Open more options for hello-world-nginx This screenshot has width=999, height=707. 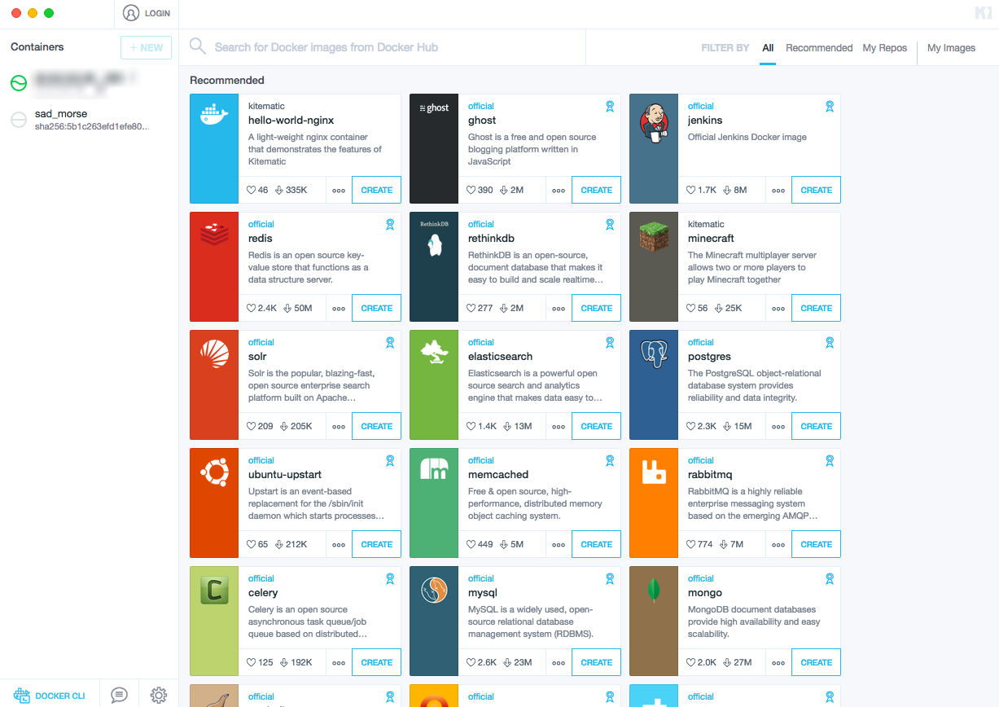(x=339, y=191)
